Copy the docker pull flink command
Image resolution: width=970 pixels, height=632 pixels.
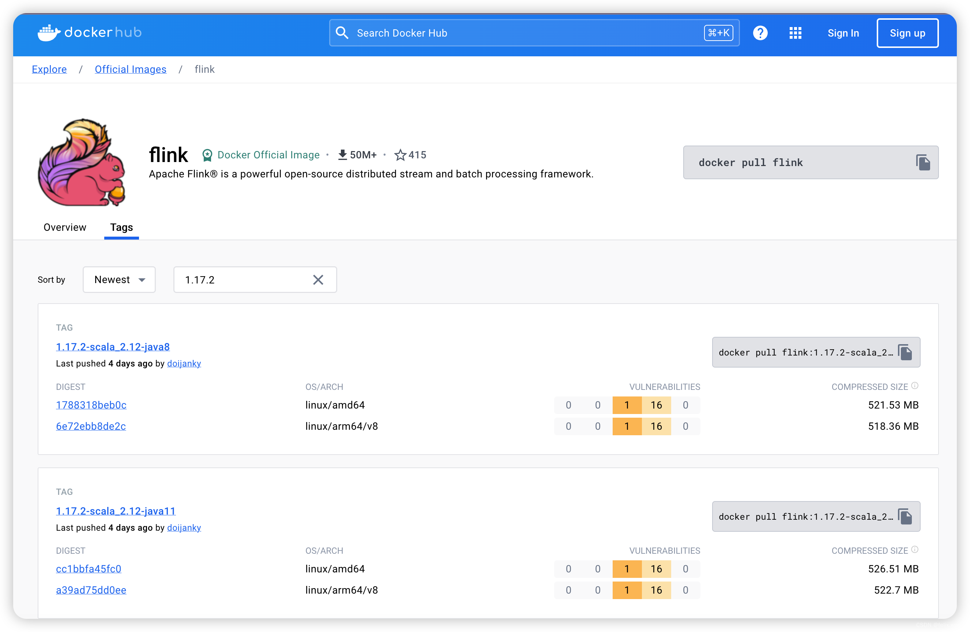[923, 163]
